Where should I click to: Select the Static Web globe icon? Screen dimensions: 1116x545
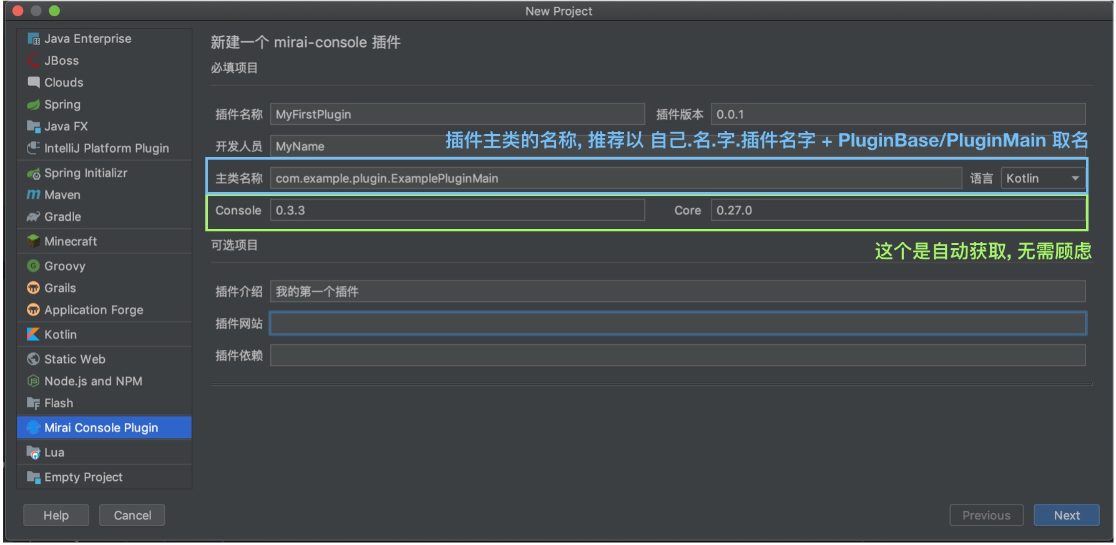click(x=33, y=359)
